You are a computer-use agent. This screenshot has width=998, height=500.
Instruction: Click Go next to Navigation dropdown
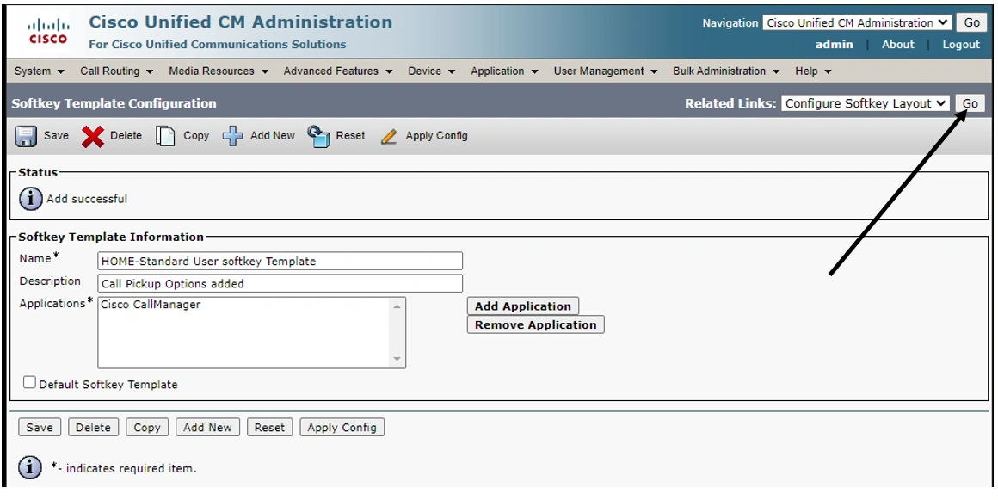(971, 22)
